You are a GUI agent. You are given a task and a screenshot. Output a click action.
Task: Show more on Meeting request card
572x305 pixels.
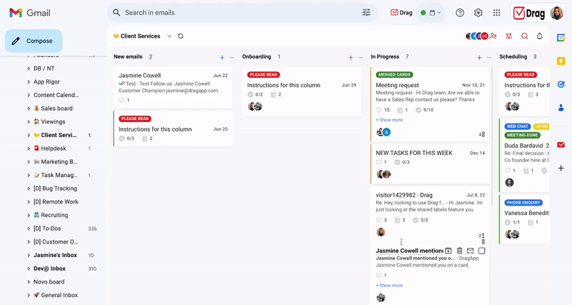point(389,120)
